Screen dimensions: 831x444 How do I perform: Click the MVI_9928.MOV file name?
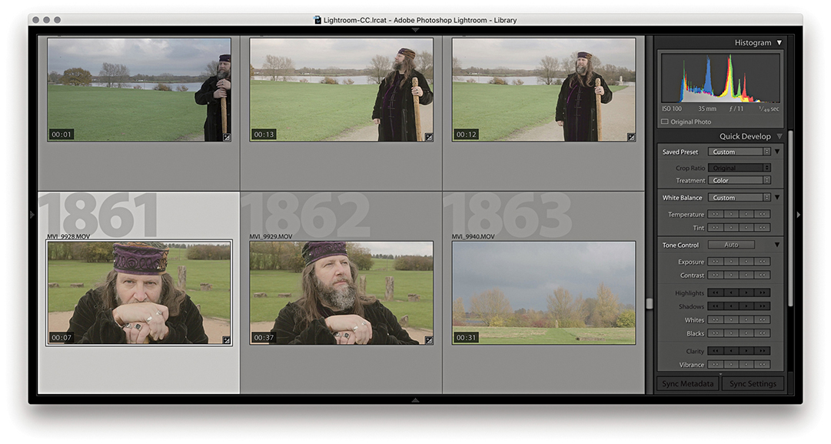(68, 236)
